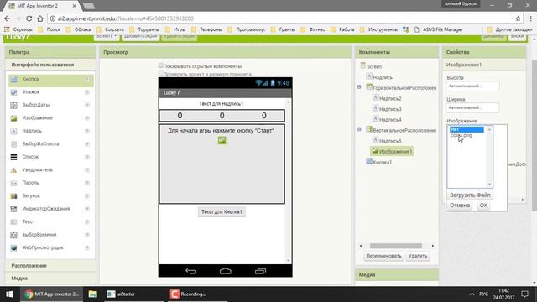
Task: Select the выборВремени palette icon
Action: click(13, 235)
